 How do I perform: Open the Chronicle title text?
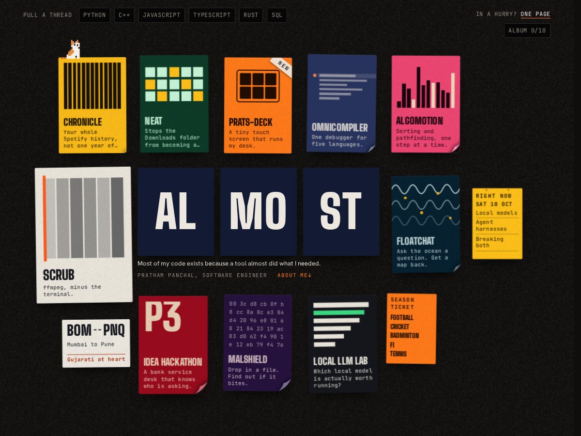(x=83, y=122)
